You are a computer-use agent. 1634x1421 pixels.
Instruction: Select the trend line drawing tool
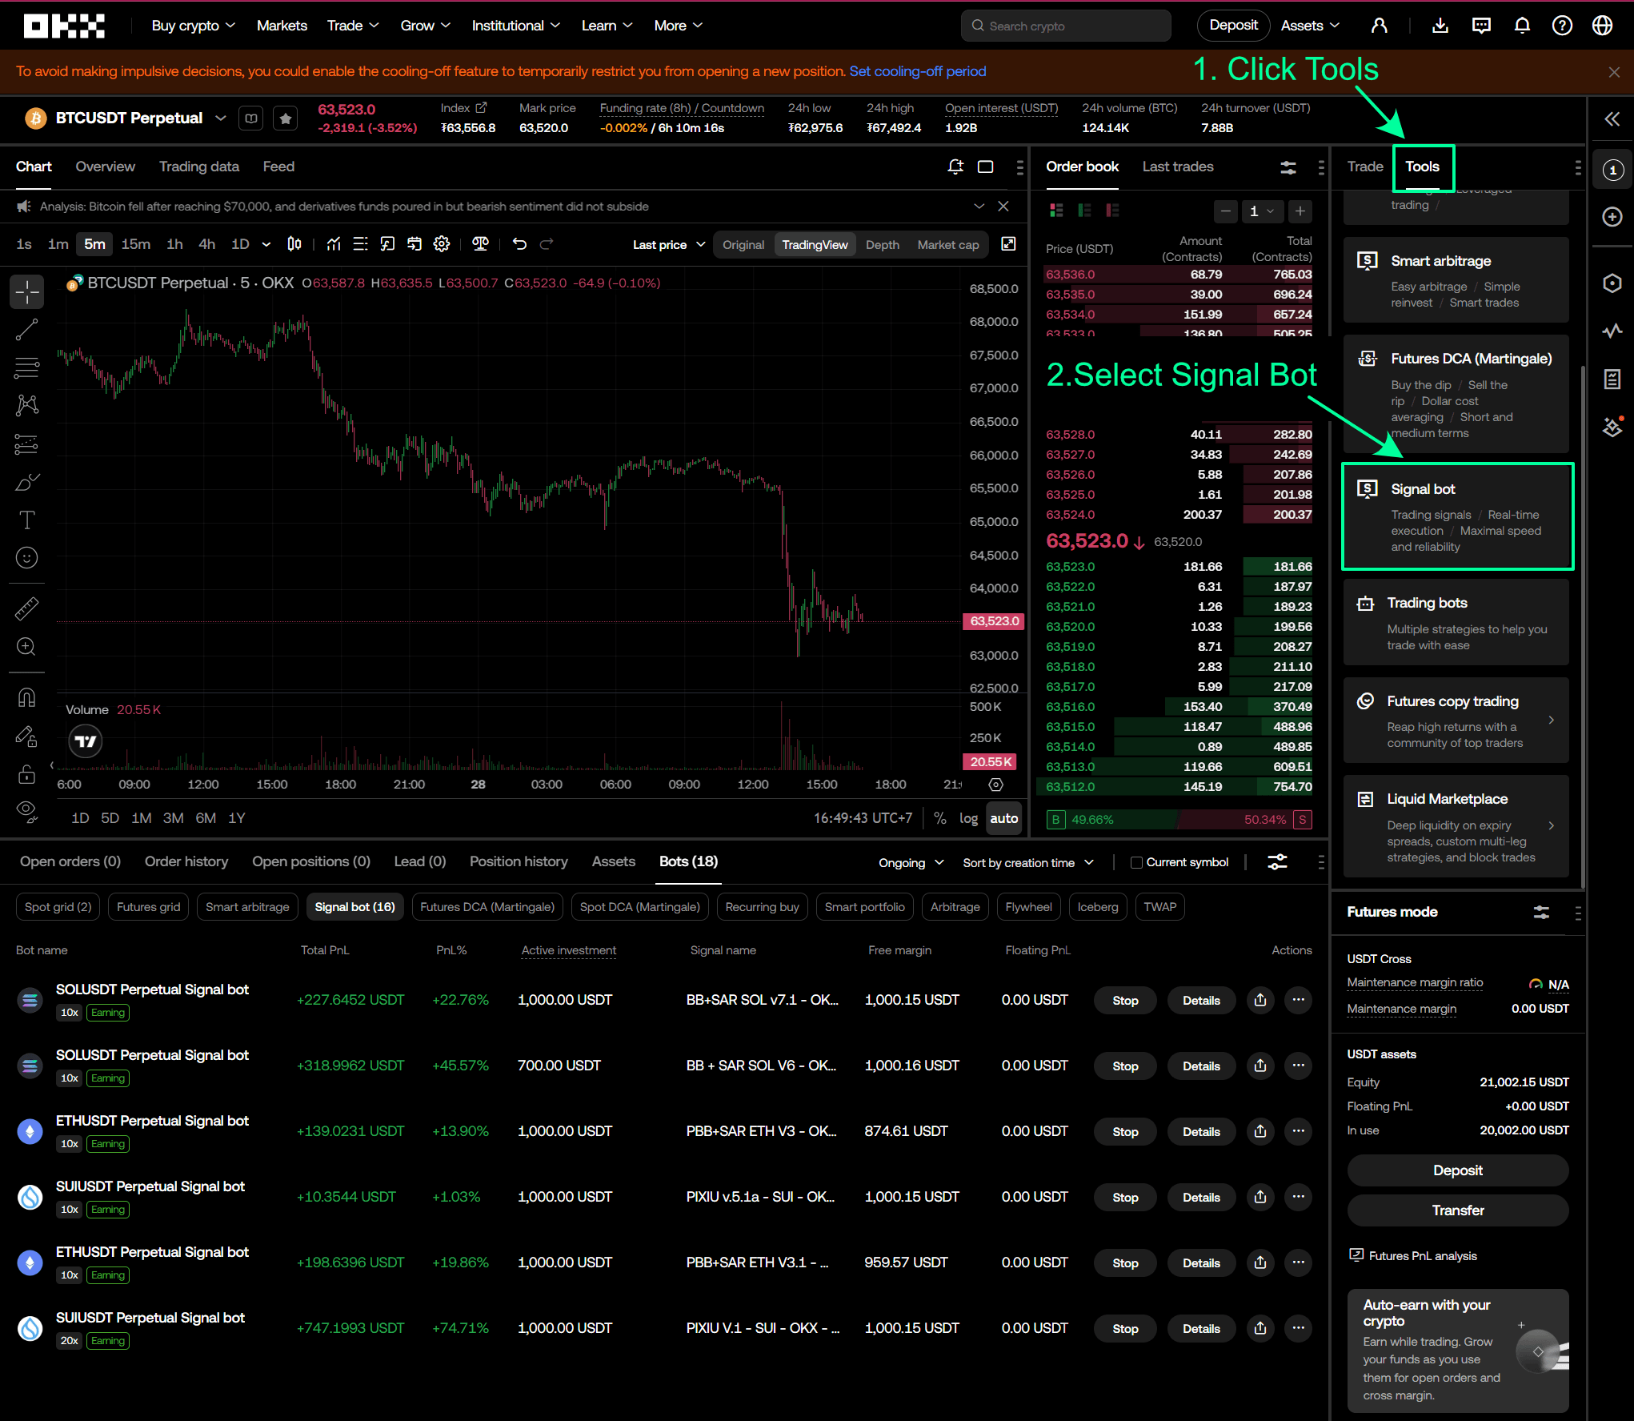click(26, 329)
